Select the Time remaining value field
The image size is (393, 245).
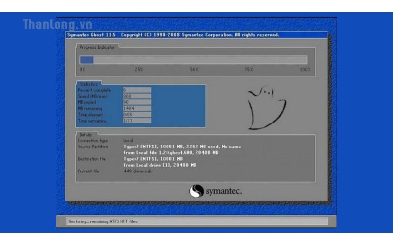tap(137, 121)
